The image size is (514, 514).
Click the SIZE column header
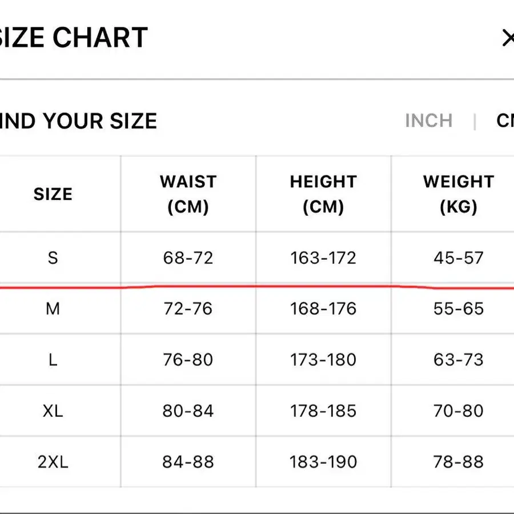(x=53, y=194)
